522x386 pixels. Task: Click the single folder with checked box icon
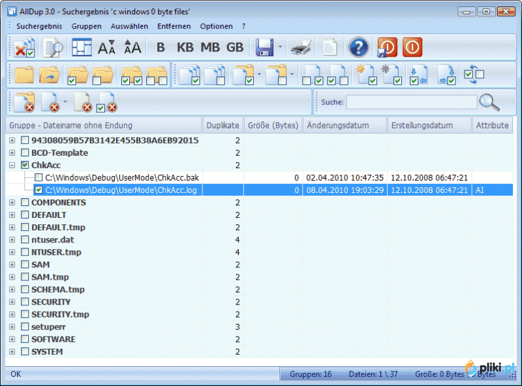(77, 75)
